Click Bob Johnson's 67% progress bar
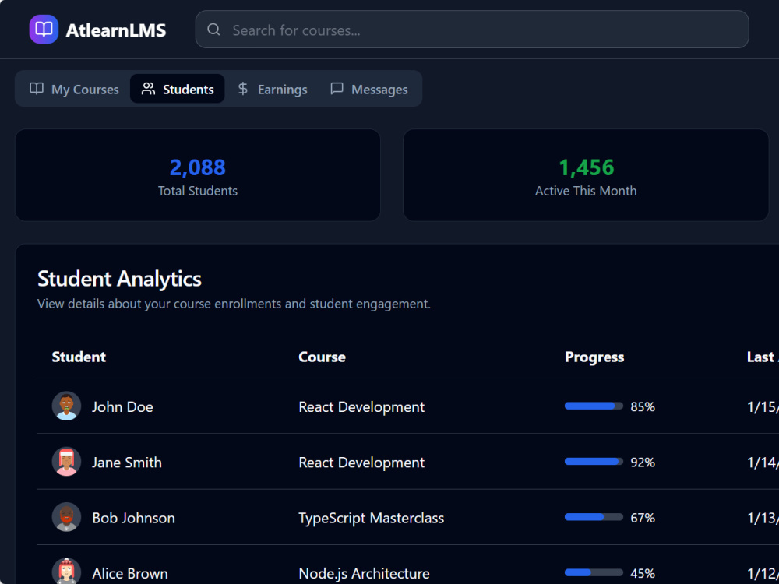 (x=594, y=518)
